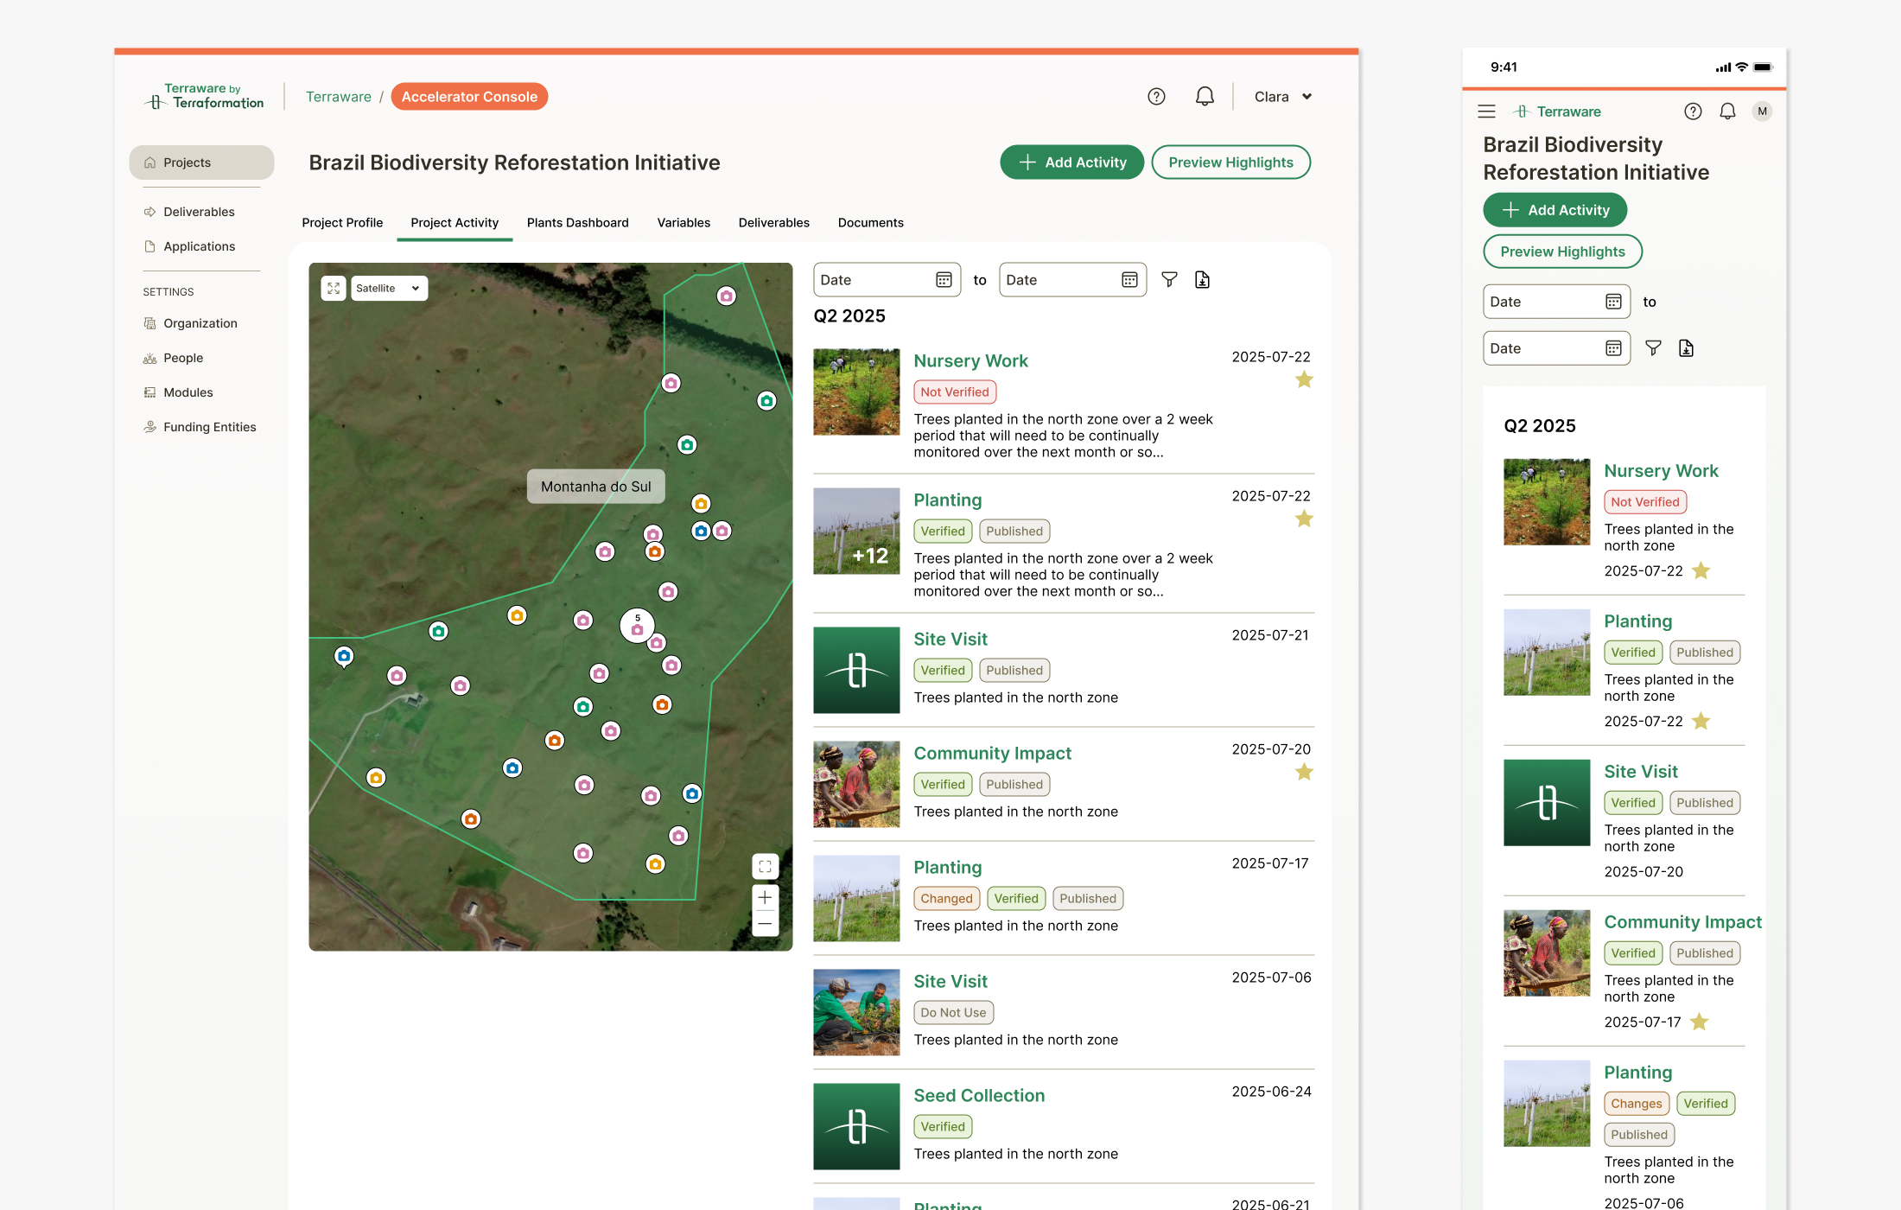The height and width of the screenshot is (1210, 1901).
Task: Toggle mobile star next to Planting 2025-07-22
Action: 1701,722
